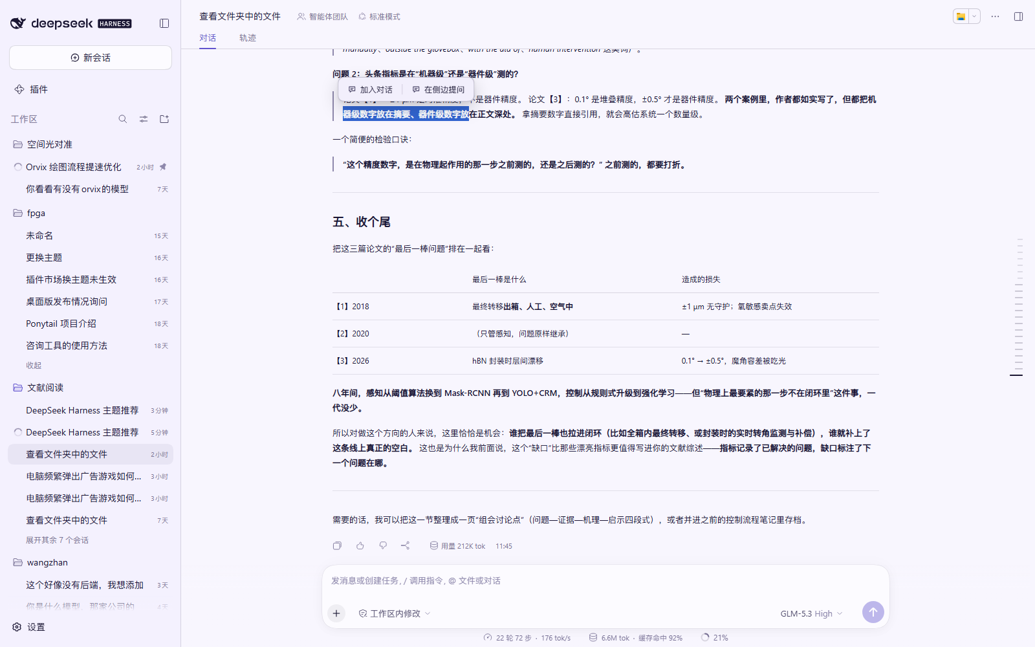This screenshot has height=647, width=1035.
Task: Like the response with thumbs-up icon
Action: point(360,546)
